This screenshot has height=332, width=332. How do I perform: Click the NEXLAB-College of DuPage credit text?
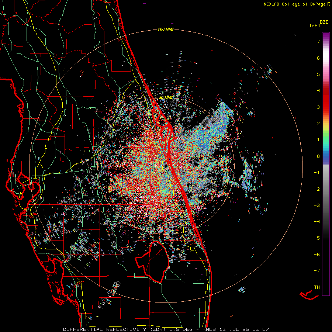coord(294,4)
